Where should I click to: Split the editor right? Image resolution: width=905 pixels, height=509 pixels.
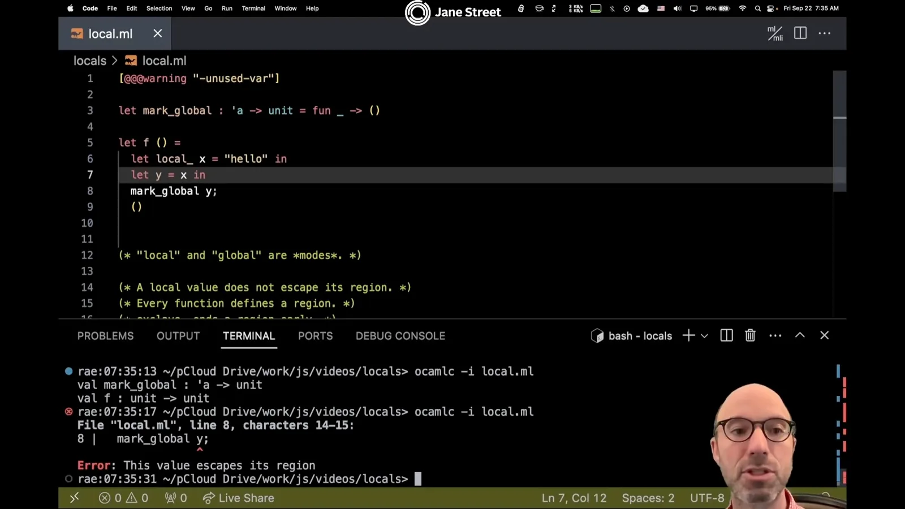click(800, 33)
